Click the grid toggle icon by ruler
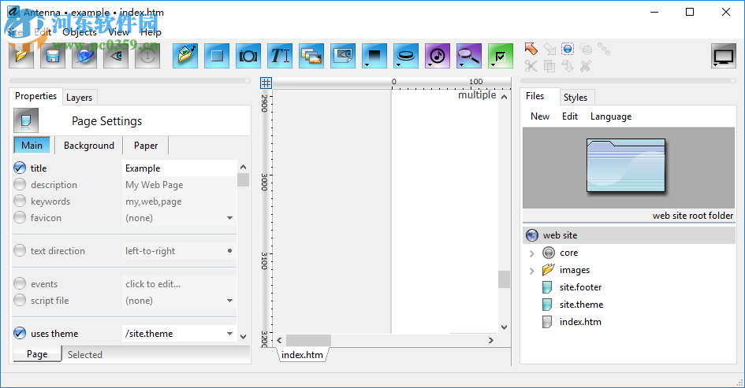This screenshot has height=388, width=745. pyautogui.click(x=266, y=83)
